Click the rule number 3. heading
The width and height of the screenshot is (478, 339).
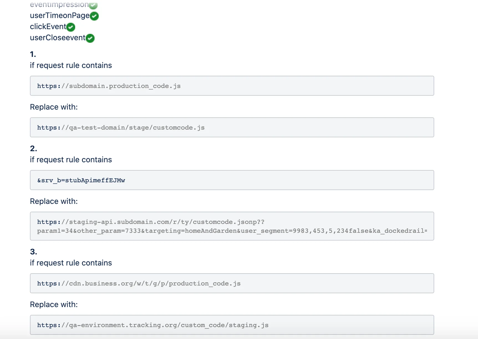(34, 252)
